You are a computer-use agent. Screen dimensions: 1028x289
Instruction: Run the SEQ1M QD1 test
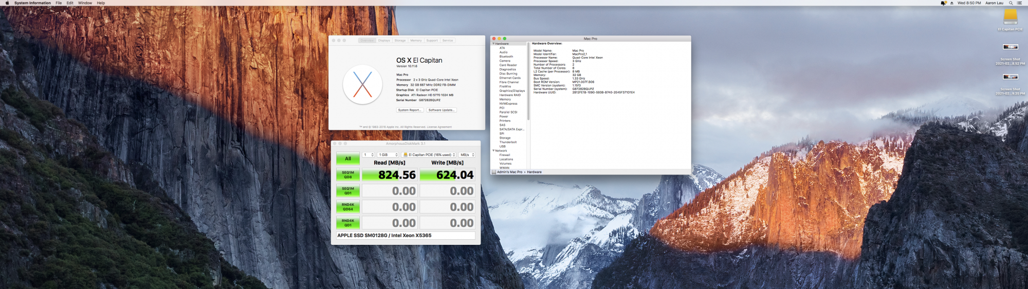click(x=348, y=190)
